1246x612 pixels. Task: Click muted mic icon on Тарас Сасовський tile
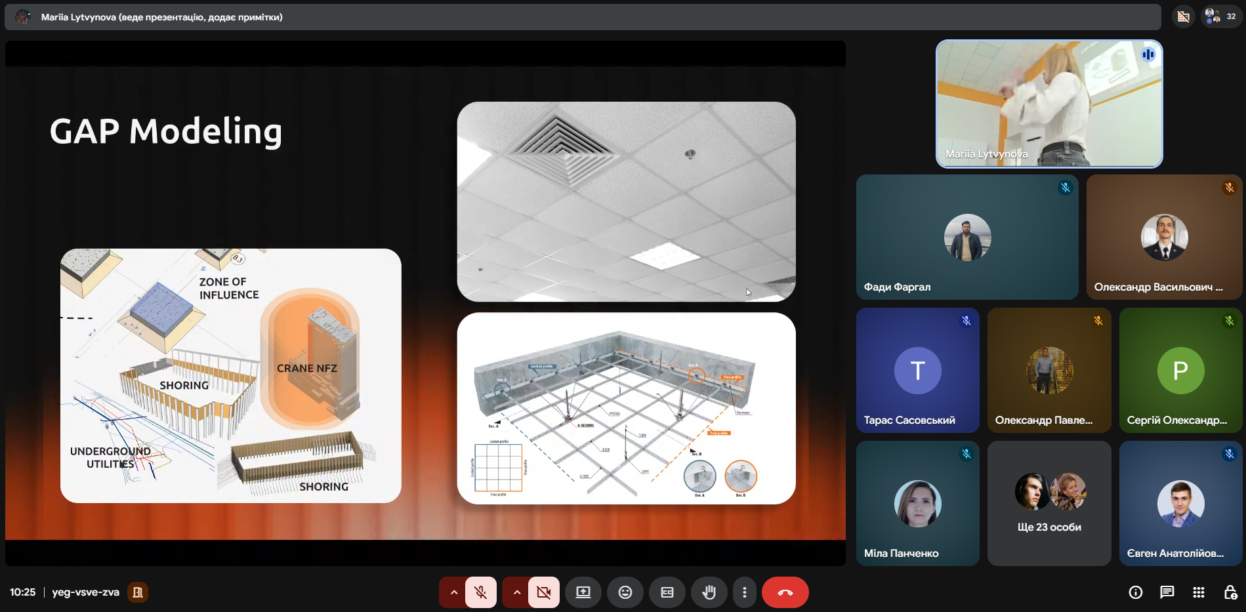click(x=966, y=321)
